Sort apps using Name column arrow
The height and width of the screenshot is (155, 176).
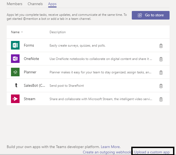[22, 32]
